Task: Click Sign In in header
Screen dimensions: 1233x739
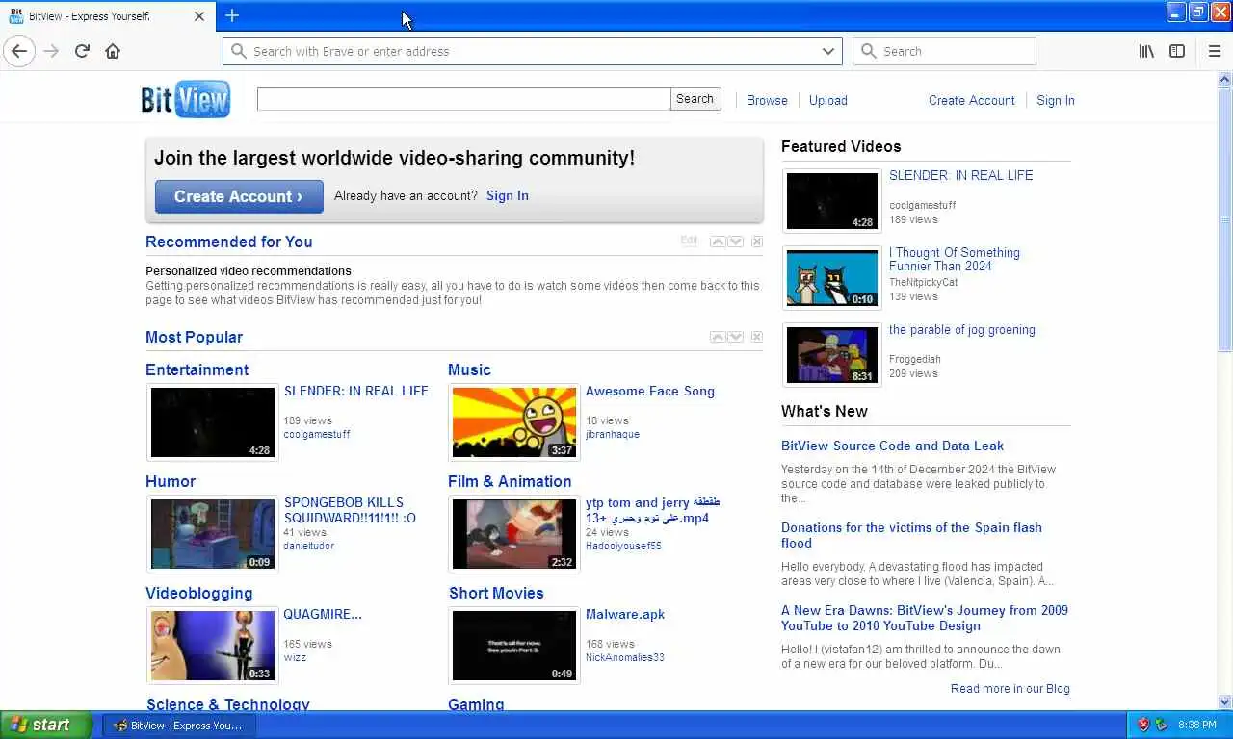Action: (1056, 100)
